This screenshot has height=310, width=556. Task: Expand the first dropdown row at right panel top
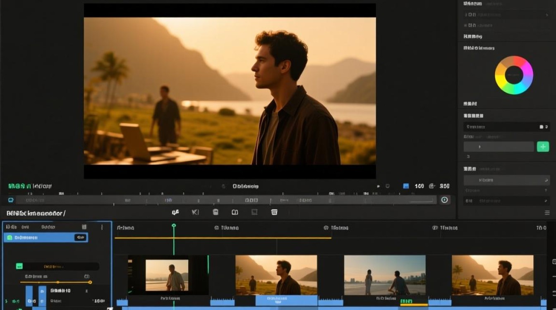click(x=506, y=14)
